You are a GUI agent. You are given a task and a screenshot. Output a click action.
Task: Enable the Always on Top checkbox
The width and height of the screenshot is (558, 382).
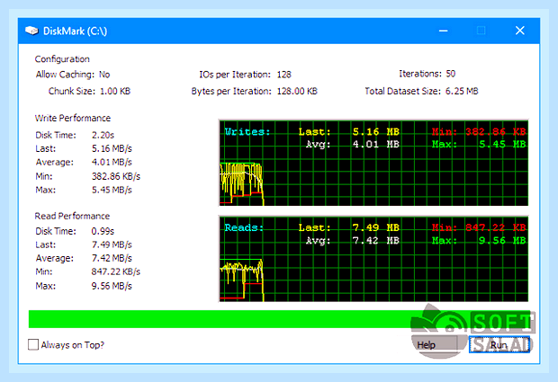pos(33,344)
